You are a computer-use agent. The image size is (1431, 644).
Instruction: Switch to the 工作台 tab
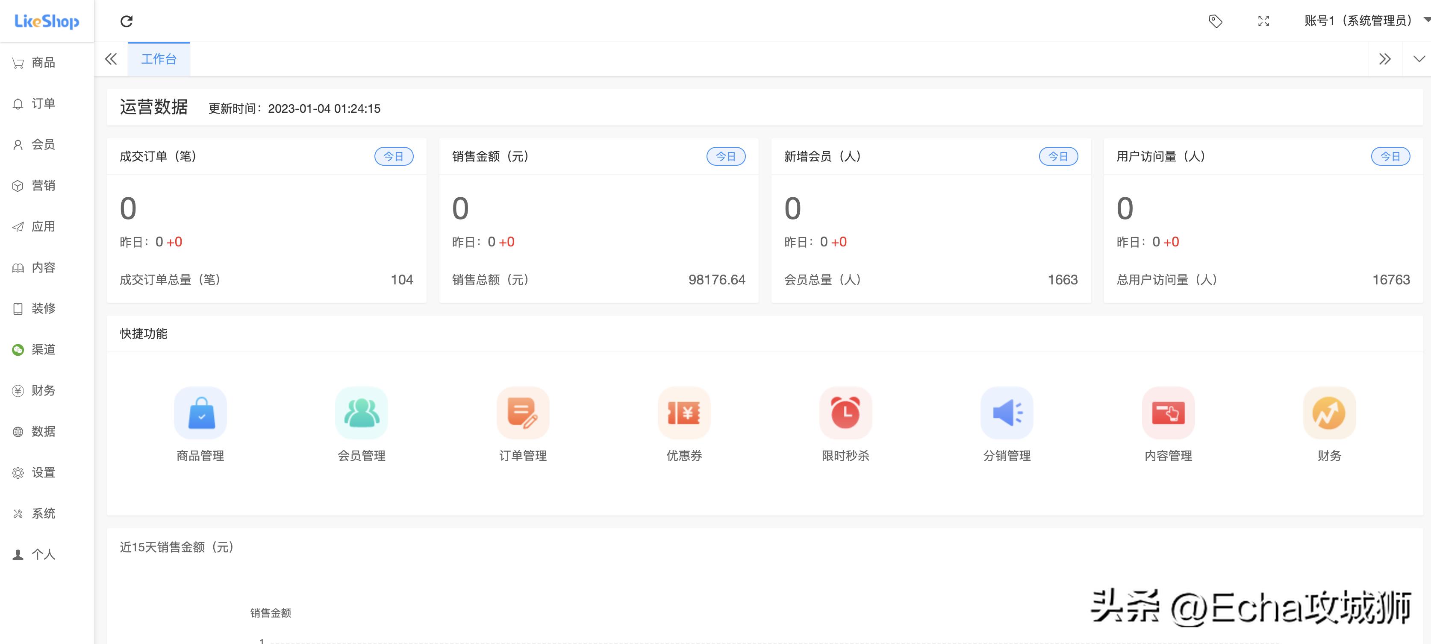point(159,58)
